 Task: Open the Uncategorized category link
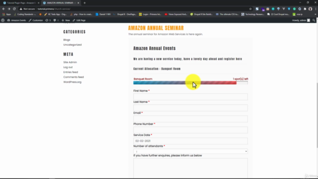pos(73,45)
